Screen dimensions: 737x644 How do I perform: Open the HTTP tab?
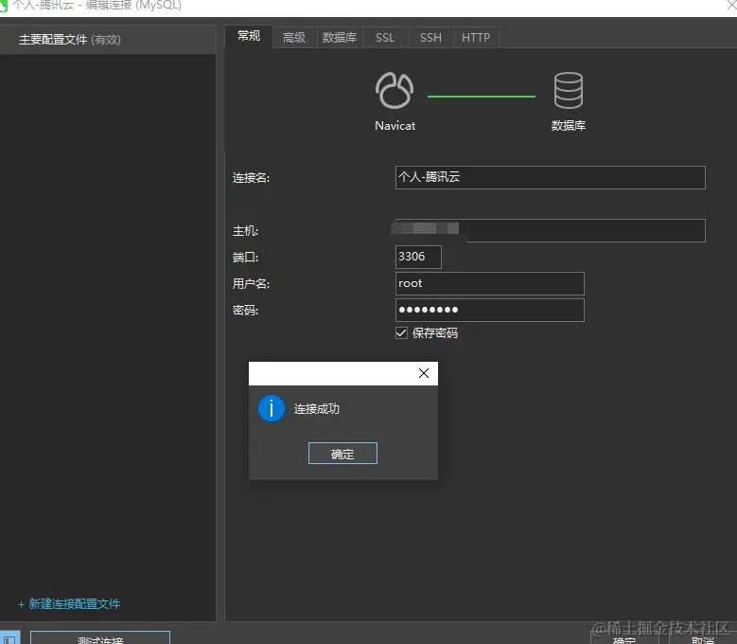tap(476, 38)
